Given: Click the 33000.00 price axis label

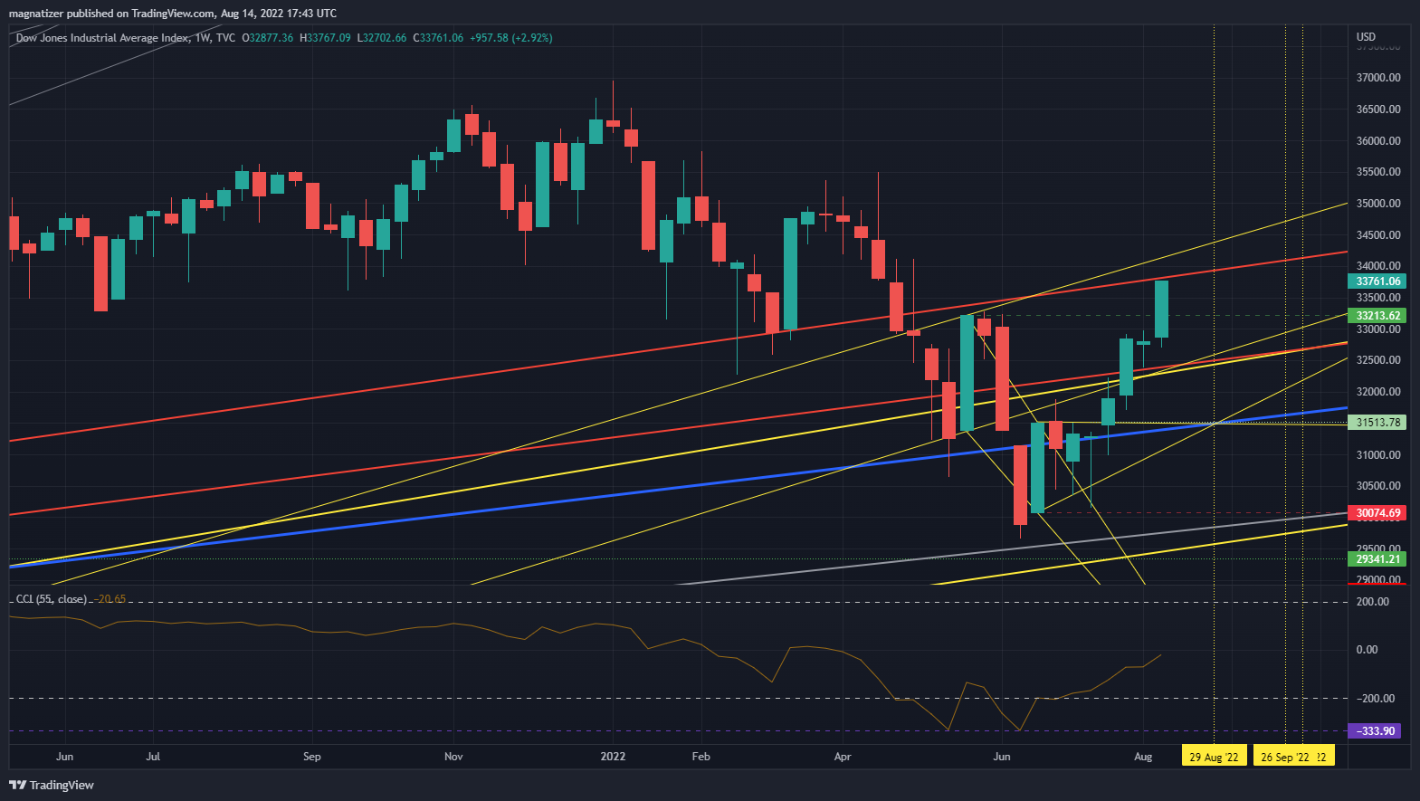Looking at the screenshot, I should [x=1378, y=329].
